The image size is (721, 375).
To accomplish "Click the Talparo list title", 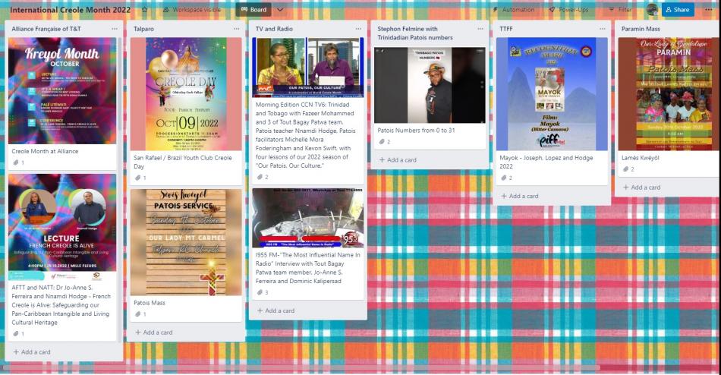I will pos(144,29).
